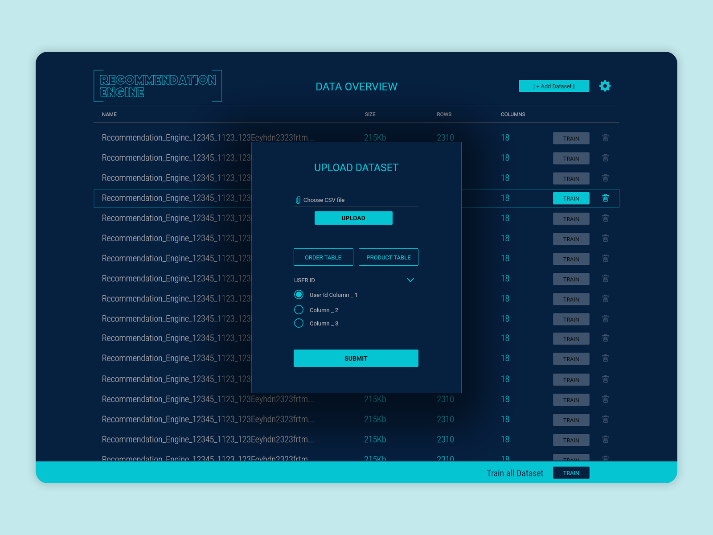Click the DATA OVERVIEW title

coord(356,87)
